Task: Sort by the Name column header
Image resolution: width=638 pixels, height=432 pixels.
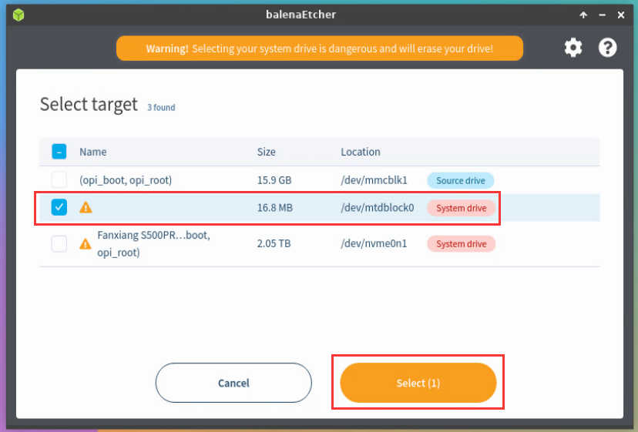Action: (x=93, y=152)
